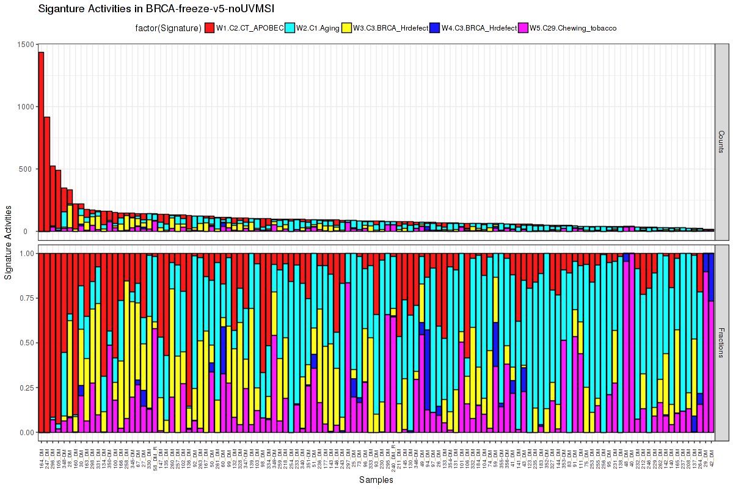Click the factor(Signature) legend title
Image resolution: width=733 pixels, height=489 pixels.
pos(169,28)
